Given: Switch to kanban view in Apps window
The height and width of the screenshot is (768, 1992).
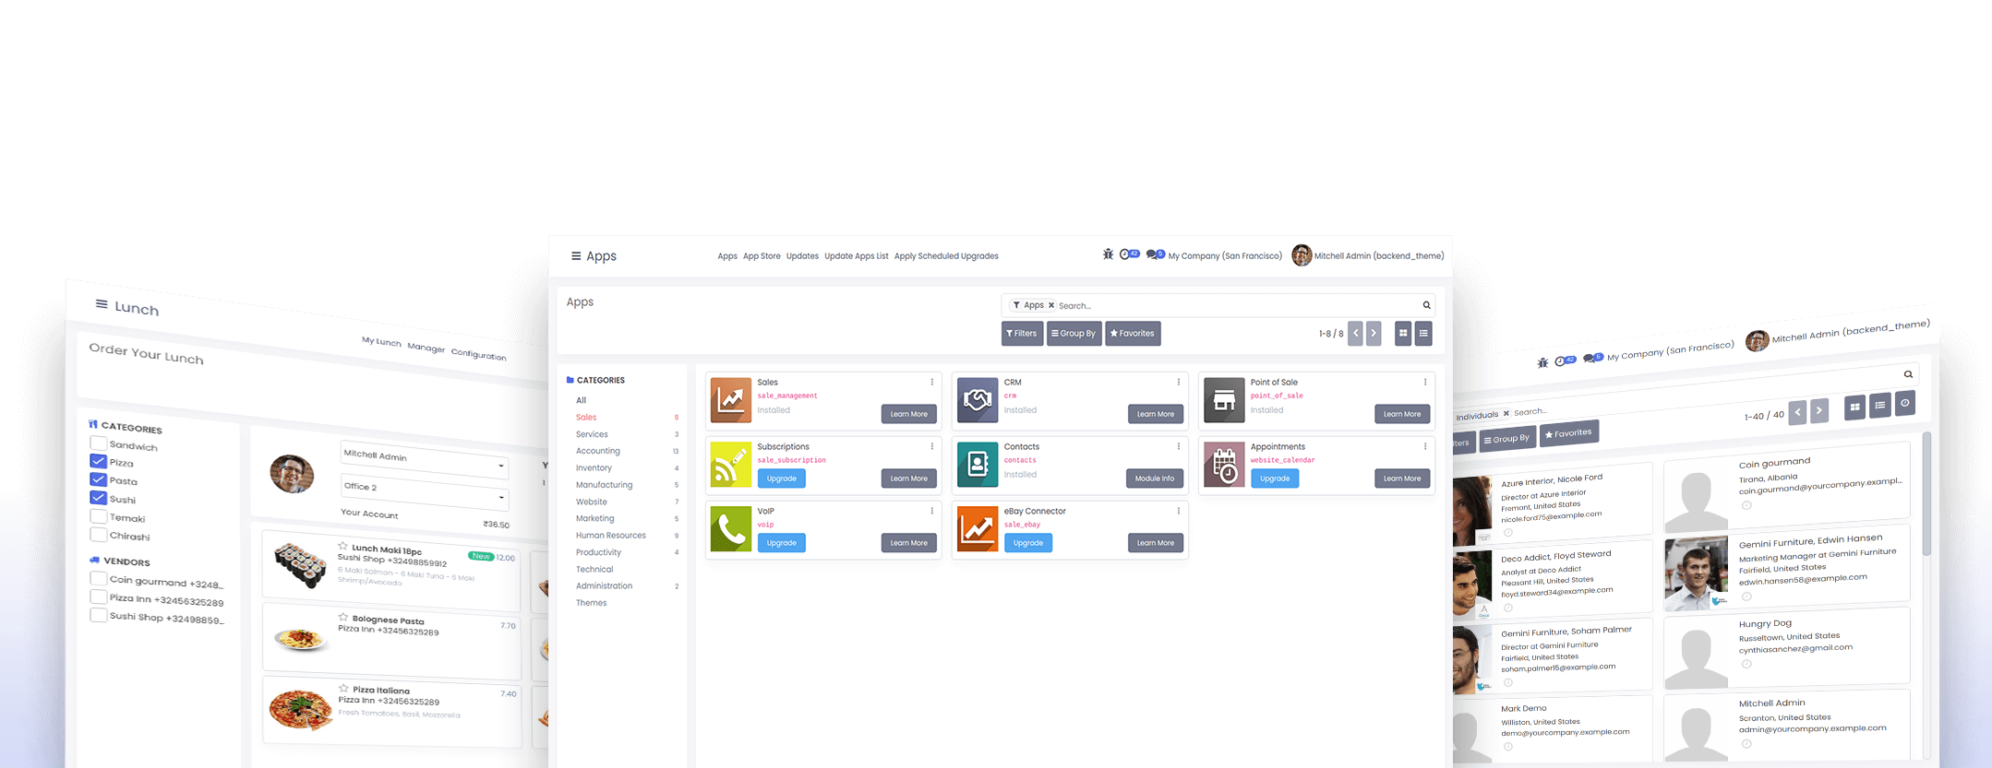Looking at the screenshot, I should (1403, 334).
